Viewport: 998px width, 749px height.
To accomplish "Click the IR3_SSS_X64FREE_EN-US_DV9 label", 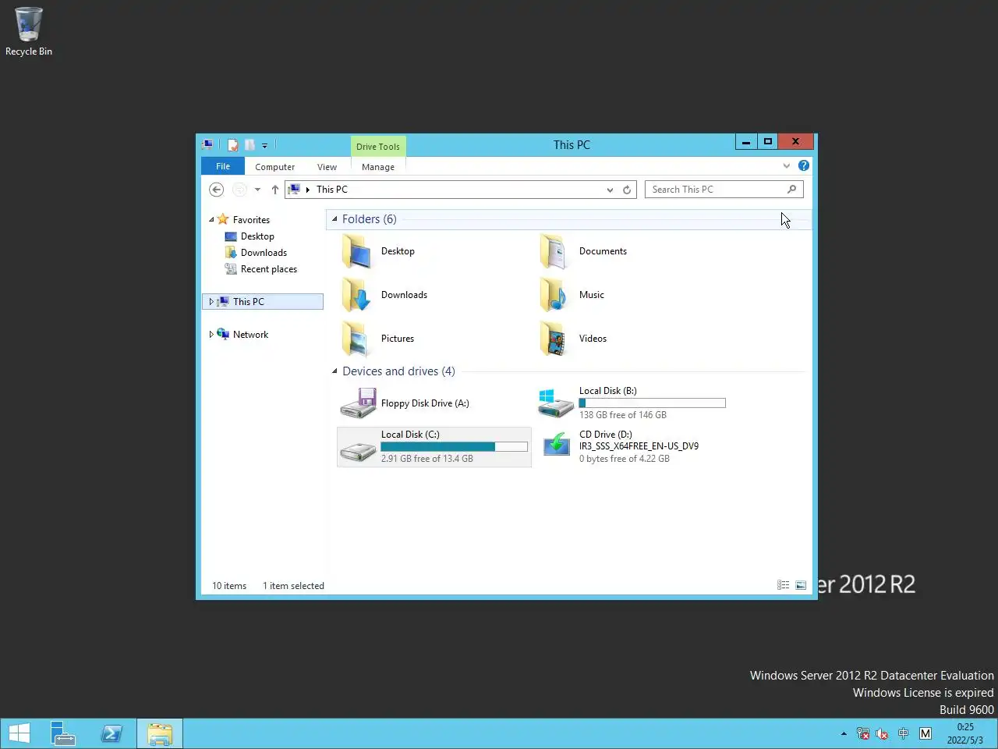I will [x=639, y=446].
